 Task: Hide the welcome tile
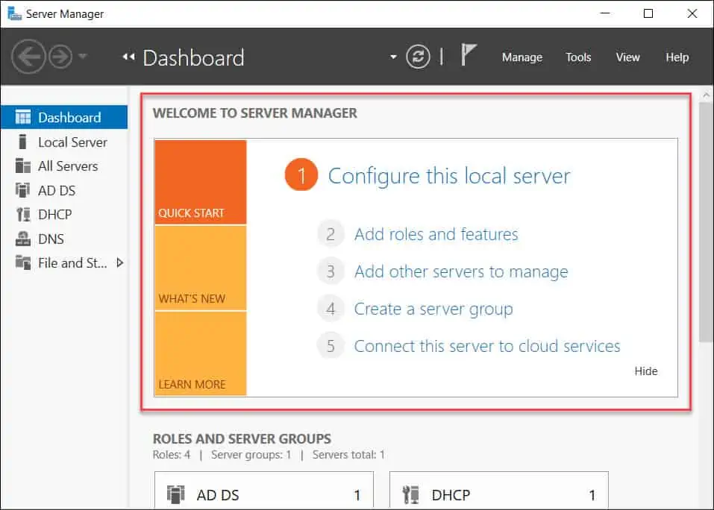click(645, 371)
